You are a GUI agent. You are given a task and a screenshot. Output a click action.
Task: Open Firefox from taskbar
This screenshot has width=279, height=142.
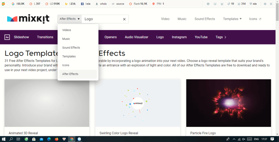[57, 139]
